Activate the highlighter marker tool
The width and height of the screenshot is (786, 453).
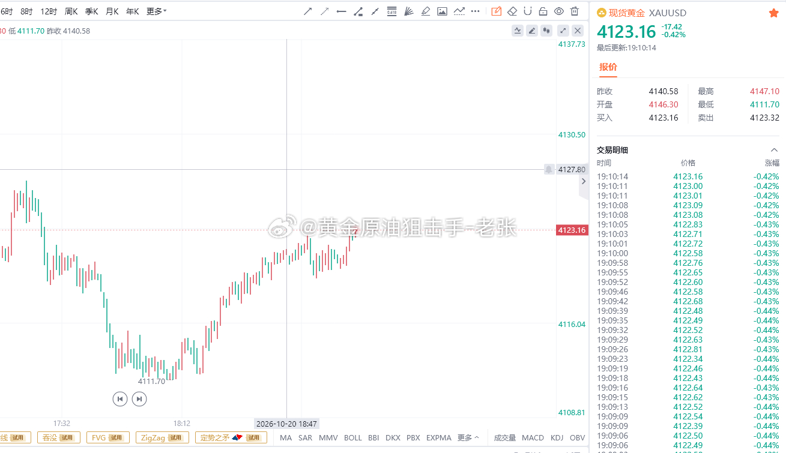pyautogui.click(x=425, y=11)
